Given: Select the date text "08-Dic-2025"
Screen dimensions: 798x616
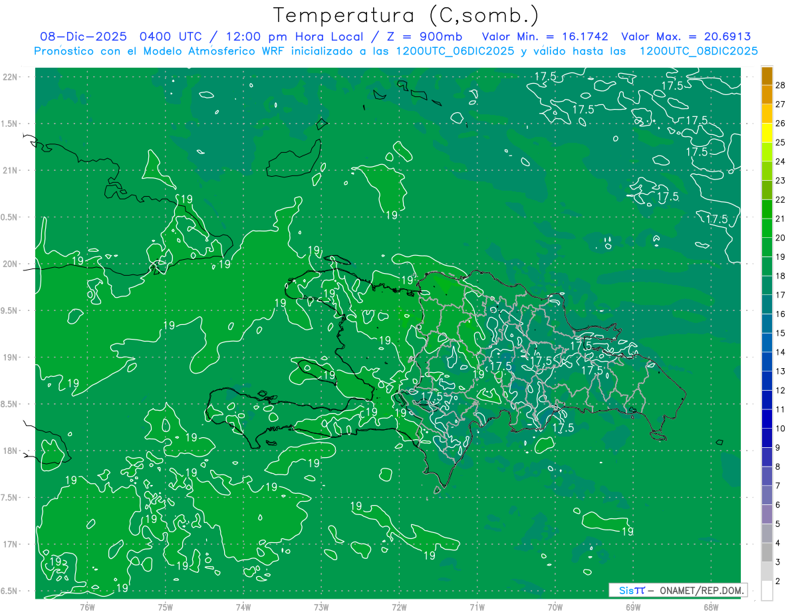Looking at the screenshot, I should pos(84,37).
